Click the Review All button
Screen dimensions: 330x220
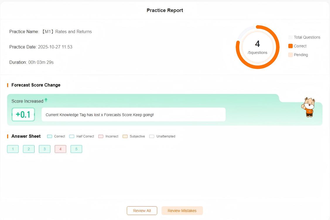[x=142, y=211]
